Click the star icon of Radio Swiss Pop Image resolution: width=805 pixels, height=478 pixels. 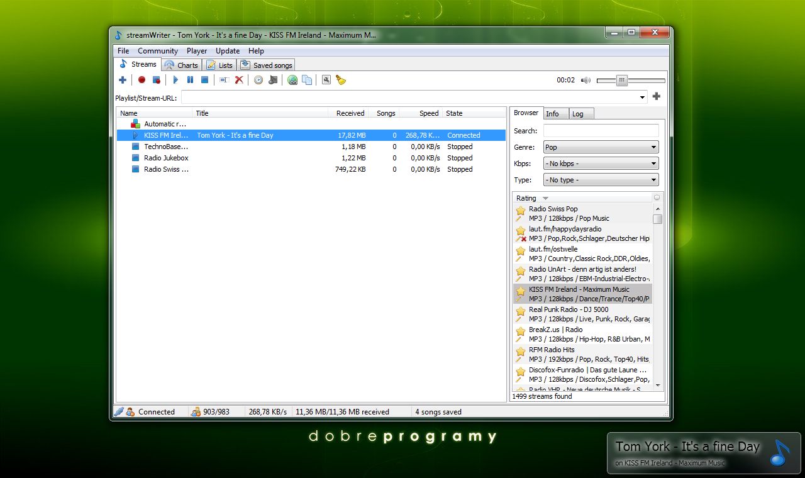(521, 211)
